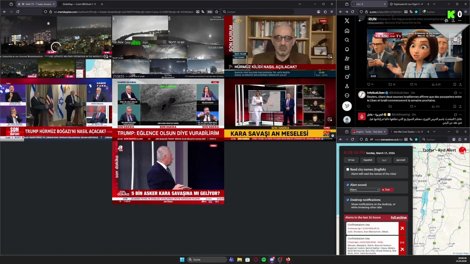The width and height of the screenshot is (470, 264).
Task: Switch Tzofar language to Hebrew
Action: point(351,160)
